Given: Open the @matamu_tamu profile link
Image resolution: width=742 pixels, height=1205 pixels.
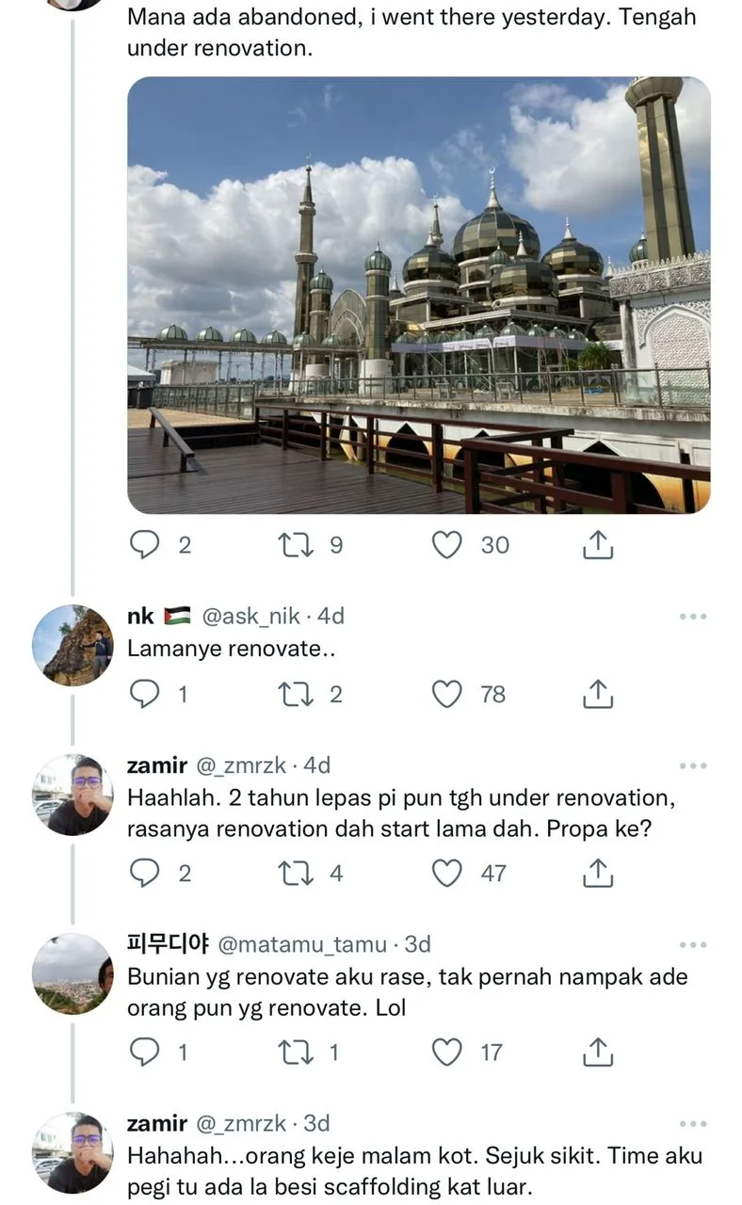Looking at the screenshot, I should tap(302, 944).
